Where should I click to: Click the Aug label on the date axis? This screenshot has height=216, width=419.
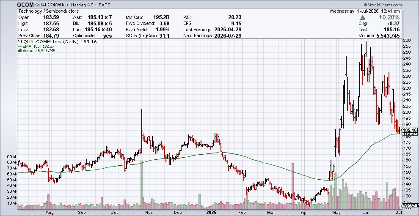point(49,213)
